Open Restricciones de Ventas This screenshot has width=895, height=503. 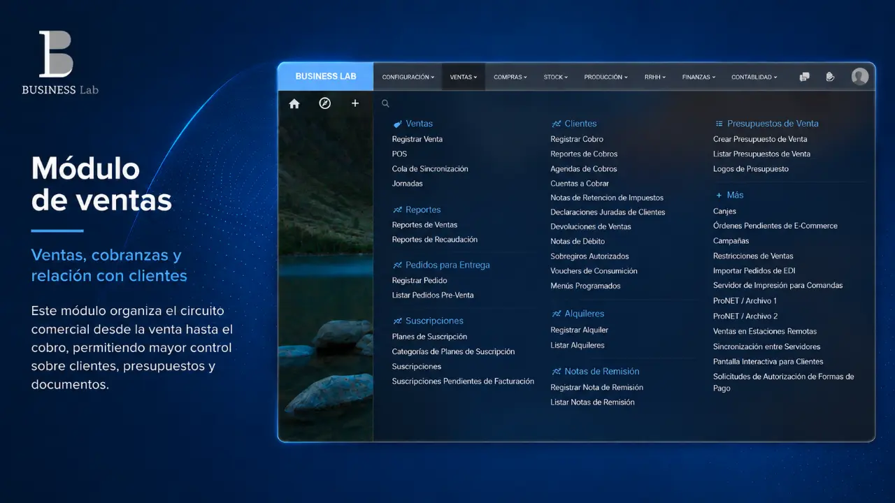[753, 256]
